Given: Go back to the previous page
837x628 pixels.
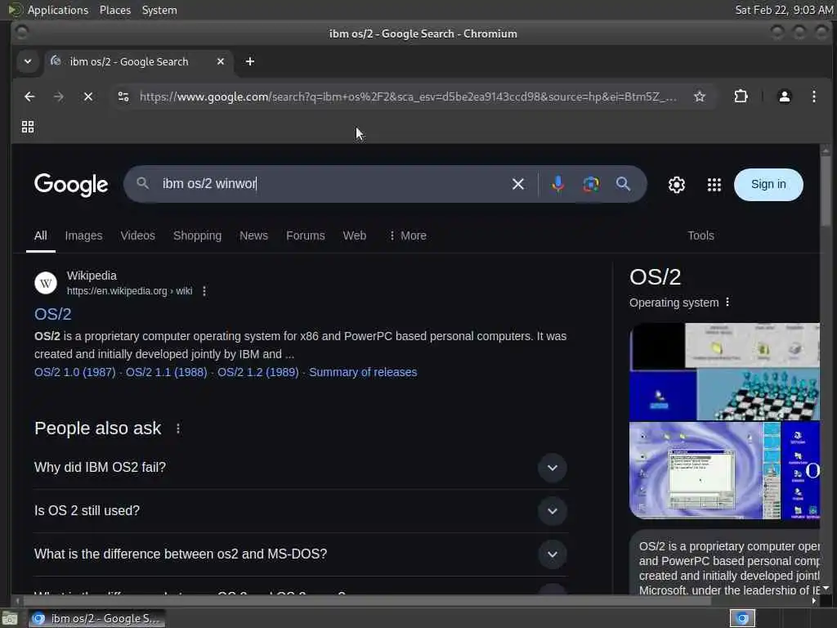Looking at the screenshot, I should tap(29, 96).
